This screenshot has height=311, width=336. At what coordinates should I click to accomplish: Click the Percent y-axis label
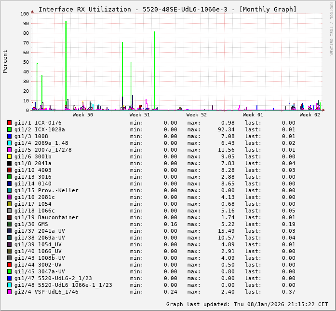point(5,61)
